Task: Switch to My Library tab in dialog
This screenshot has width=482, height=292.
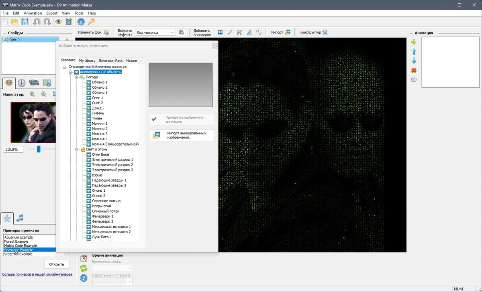Action: [87, 61]
